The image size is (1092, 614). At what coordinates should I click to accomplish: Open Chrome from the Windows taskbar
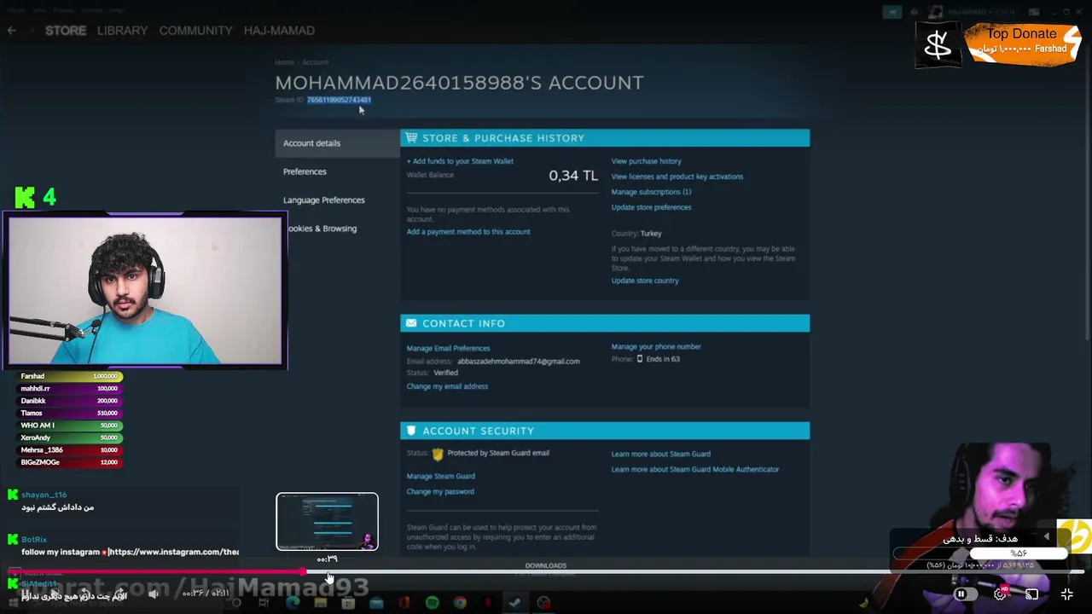coord(460,603)
